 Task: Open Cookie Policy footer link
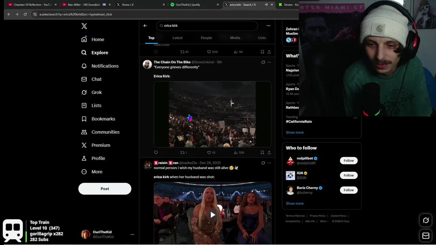[338, 216]
